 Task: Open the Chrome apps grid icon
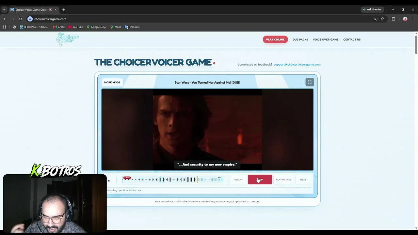tap(4, 27)
